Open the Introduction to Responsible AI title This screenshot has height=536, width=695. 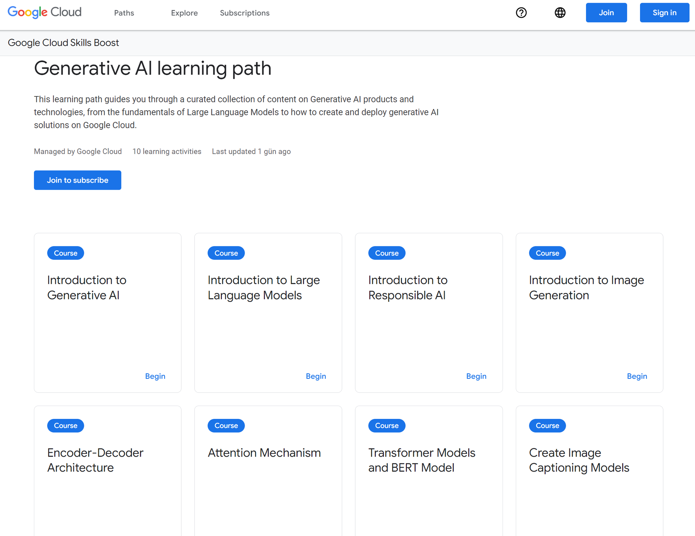[x=408, y=288]
